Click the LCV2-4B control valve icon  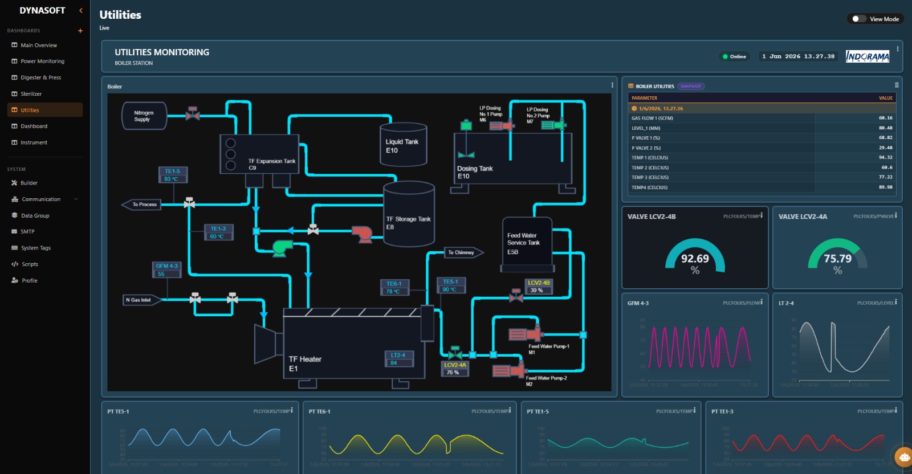pyautogui.click(x=516, y=296)
